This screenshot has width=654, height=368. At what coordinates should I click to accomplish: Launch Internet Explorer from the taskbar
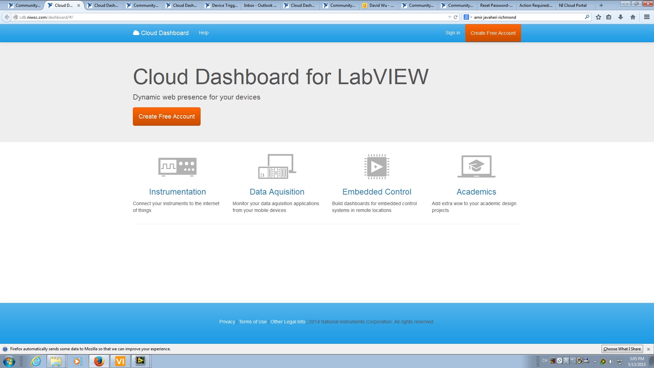point(36,361)
